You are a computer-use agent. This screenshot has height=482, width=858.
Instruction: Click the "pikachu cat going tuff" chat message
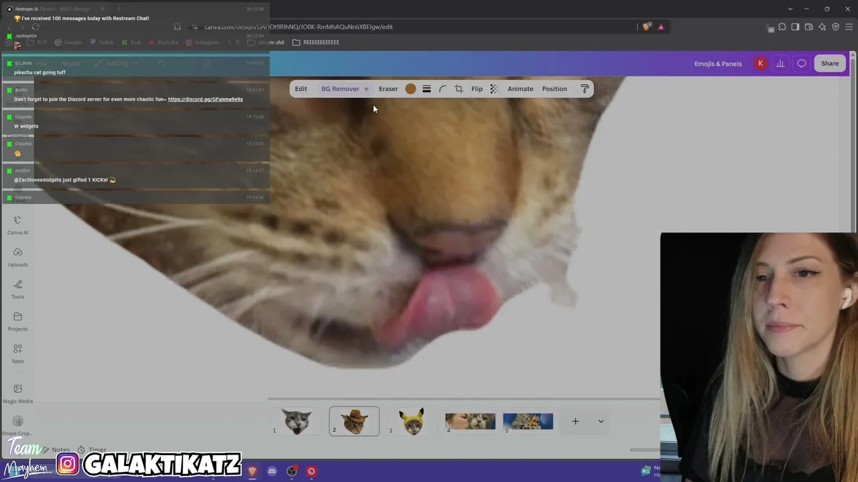(x=40, y=72)
